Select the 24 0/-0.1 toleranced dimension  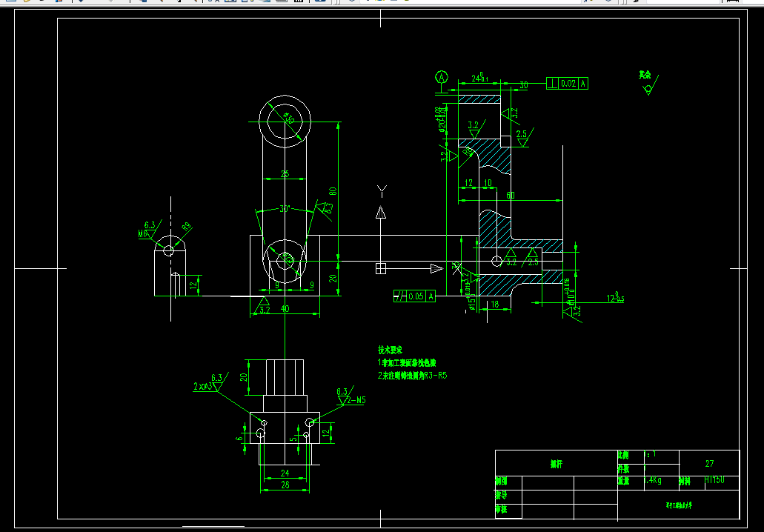pyautogui.click(x=480, y=78)
